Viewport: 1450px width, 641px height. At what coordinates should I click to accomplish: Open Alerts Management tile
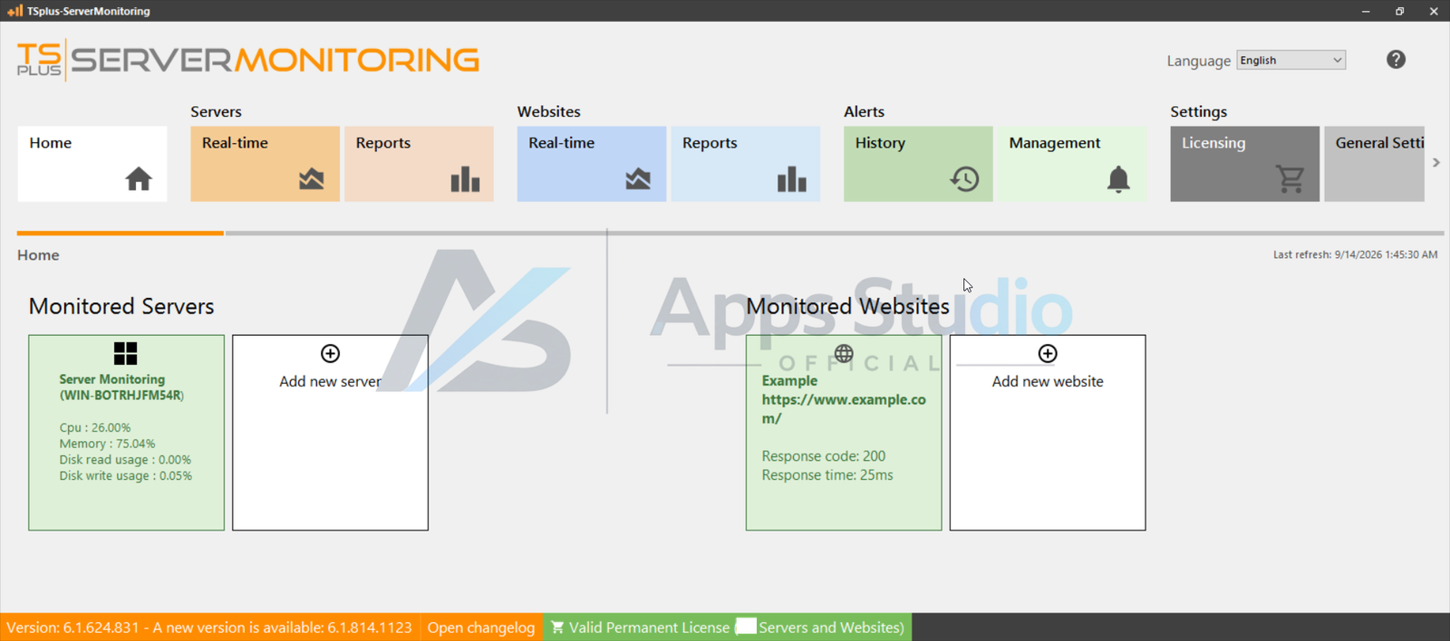click(x=1072, y=164)
